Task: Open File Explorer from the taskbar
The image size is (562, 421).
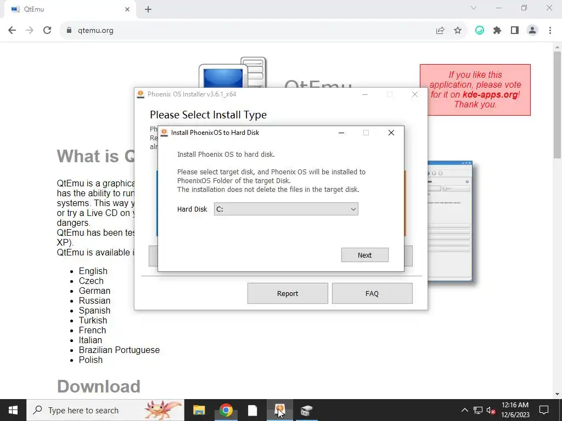Action: [x=199, y=410]
